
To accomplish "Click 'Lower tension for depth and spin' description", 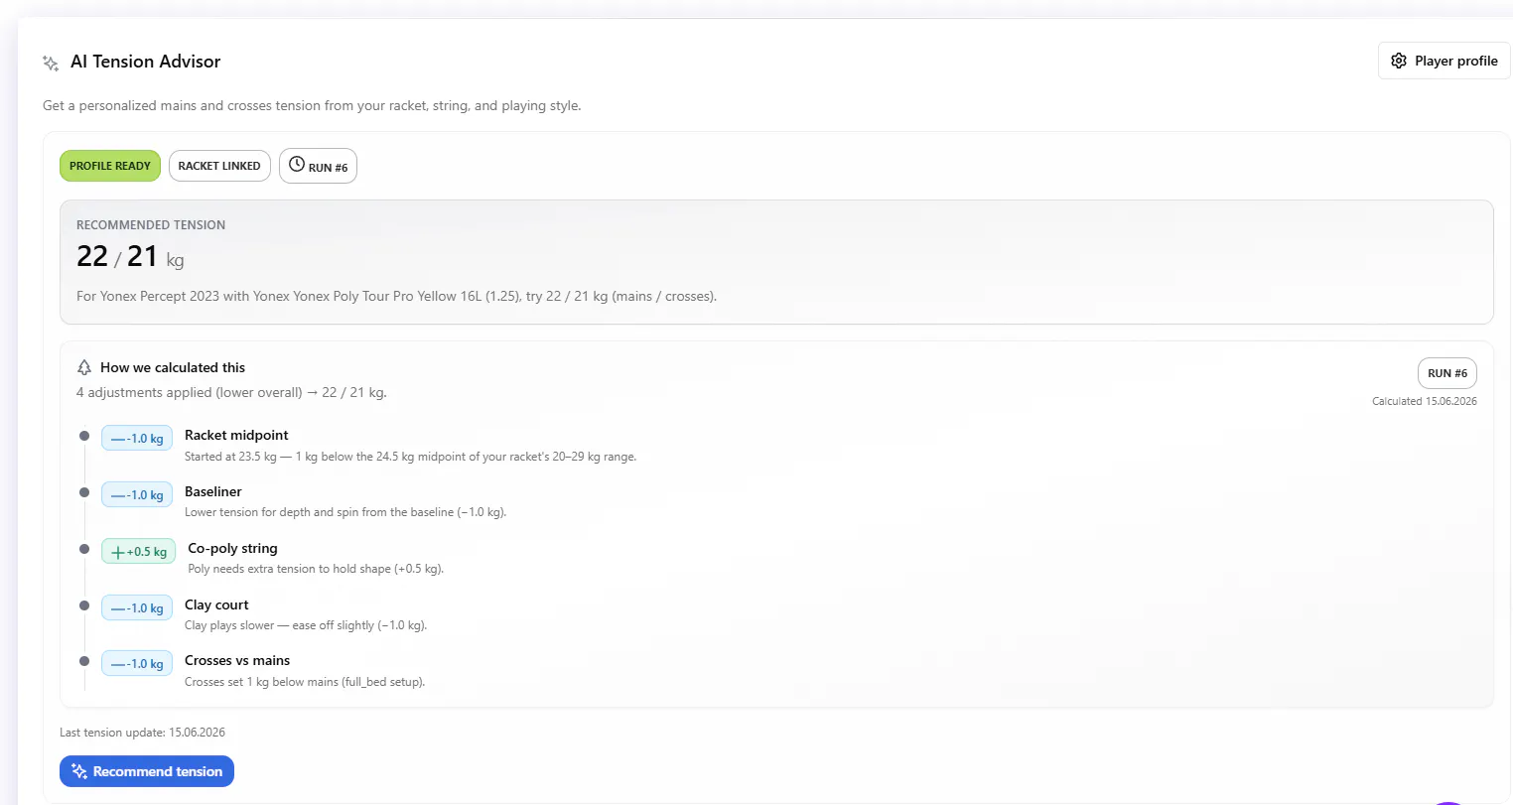I will click(345, 512).
